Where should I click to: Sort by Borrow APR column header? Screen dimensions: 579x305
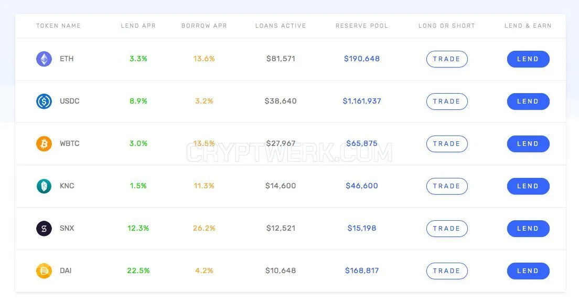[x=204, y=26]
